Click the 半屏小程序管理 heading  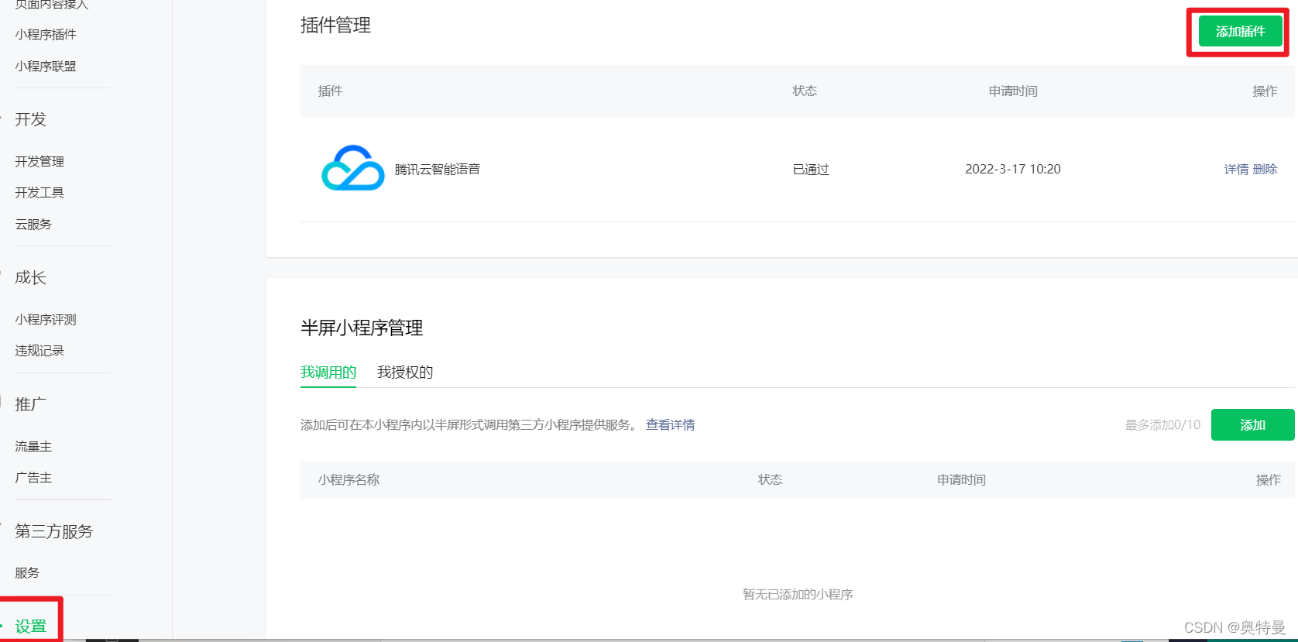point(362,328)
